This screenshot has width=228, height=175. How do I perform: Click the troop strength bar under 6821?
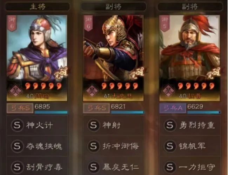[127, 112]
